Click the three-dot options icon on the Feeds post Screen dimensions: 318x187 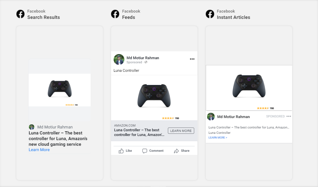192,59
